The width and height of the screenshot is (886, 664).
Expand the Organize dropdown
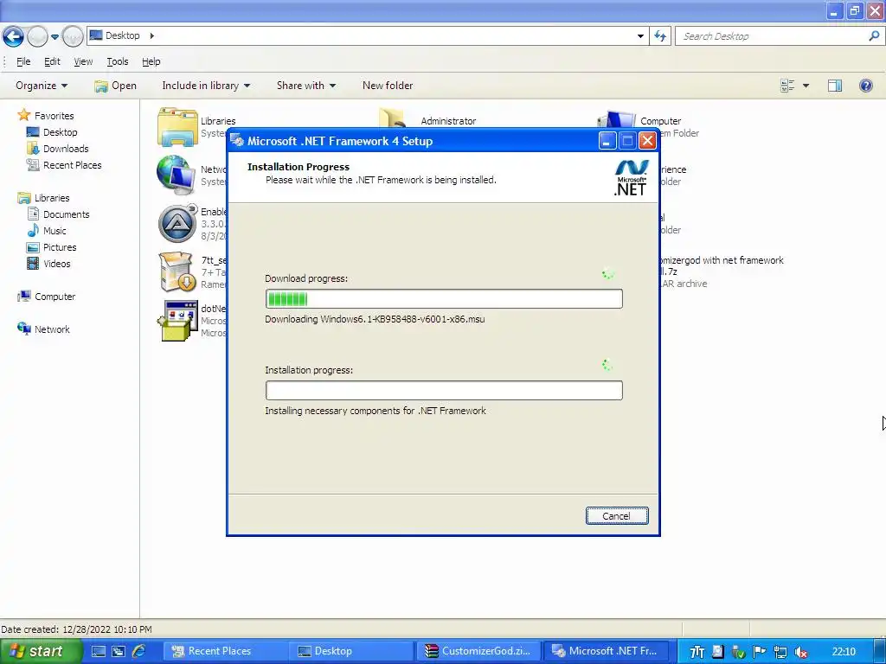[42, 86]
